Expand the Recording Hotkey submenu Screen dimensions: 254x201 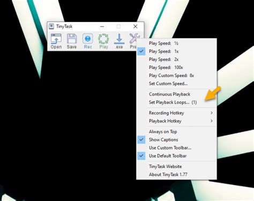tap(176, 113)
